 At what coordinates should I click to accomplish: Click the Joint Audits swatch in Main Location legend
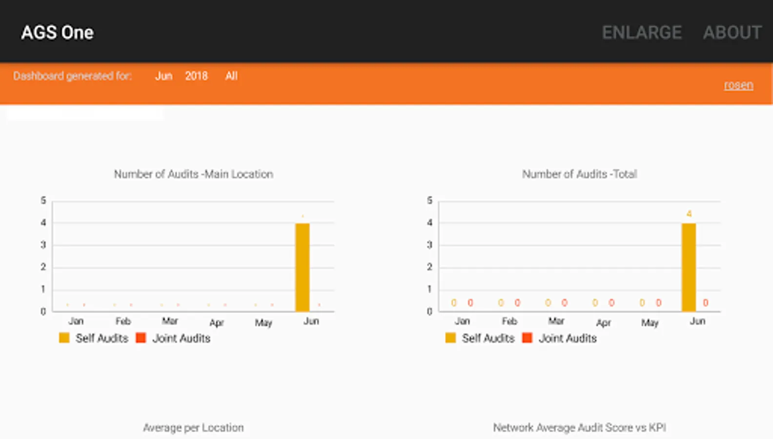pyautogui.click(x=141, y=338)
